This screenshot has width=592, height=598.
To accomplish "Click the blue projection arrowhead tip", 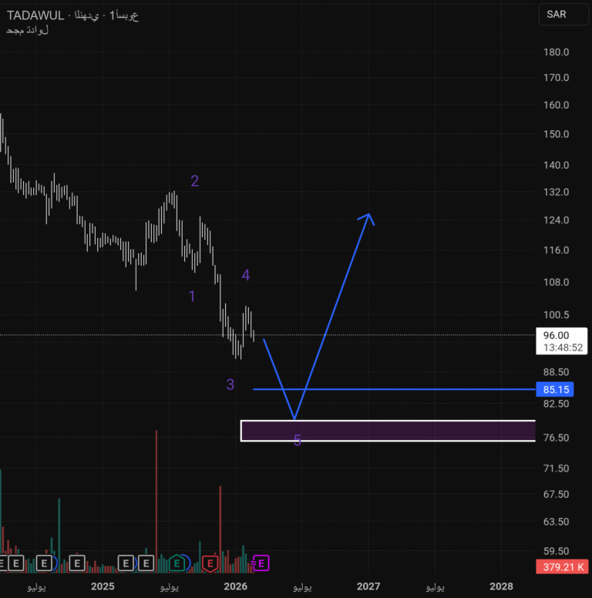I will [369, 215].
